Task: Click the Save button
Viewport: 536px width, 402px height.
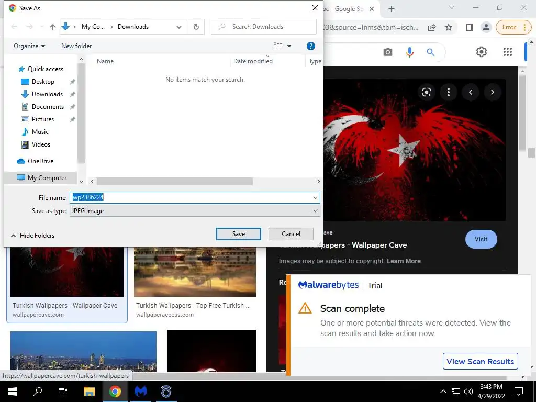Action: (x=239, y=234)
